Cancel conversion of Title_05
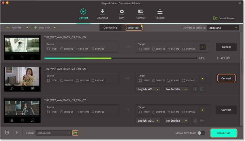This screenshot has height=141, width=245. pyautogui.click(x=226, y=47)
